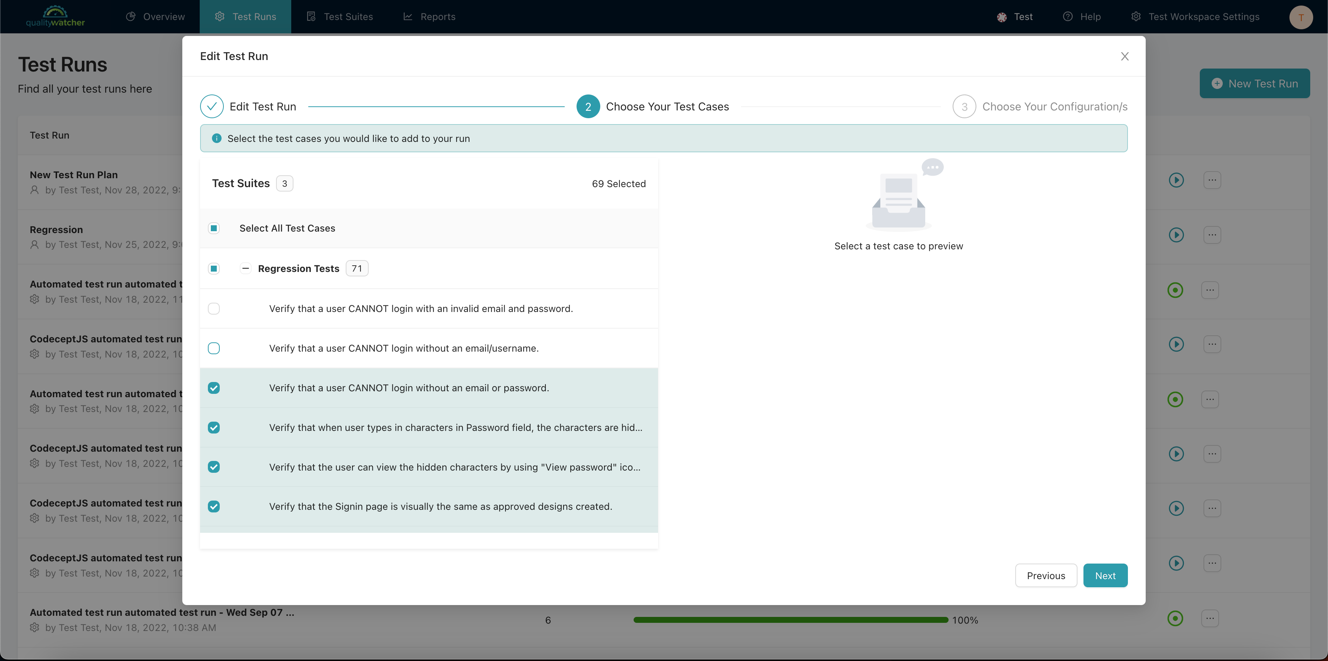Uncheck the Signin page visual test case
Screen dimensions: 1328x661
(x=213, y=506)
